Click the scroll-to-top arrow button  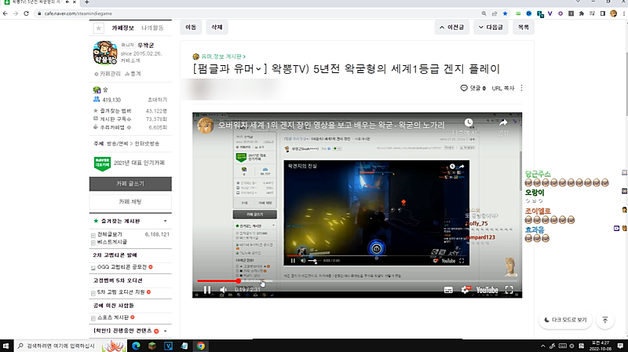click(604, 320)
